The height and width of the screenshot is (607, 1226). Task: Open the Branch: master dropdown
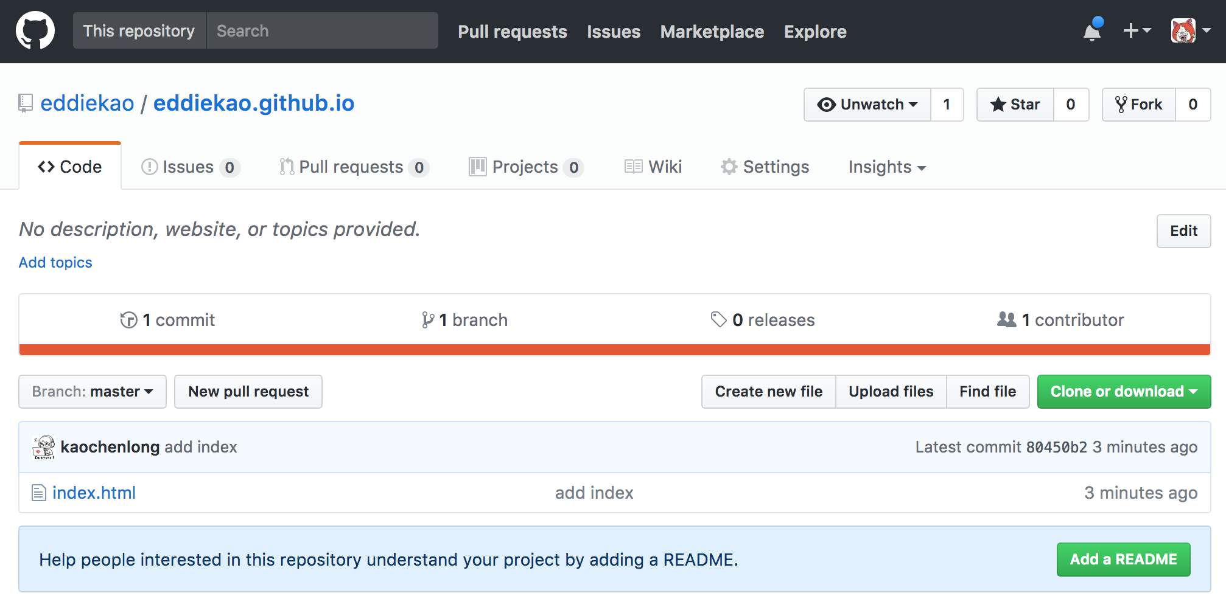coord(92,391)
